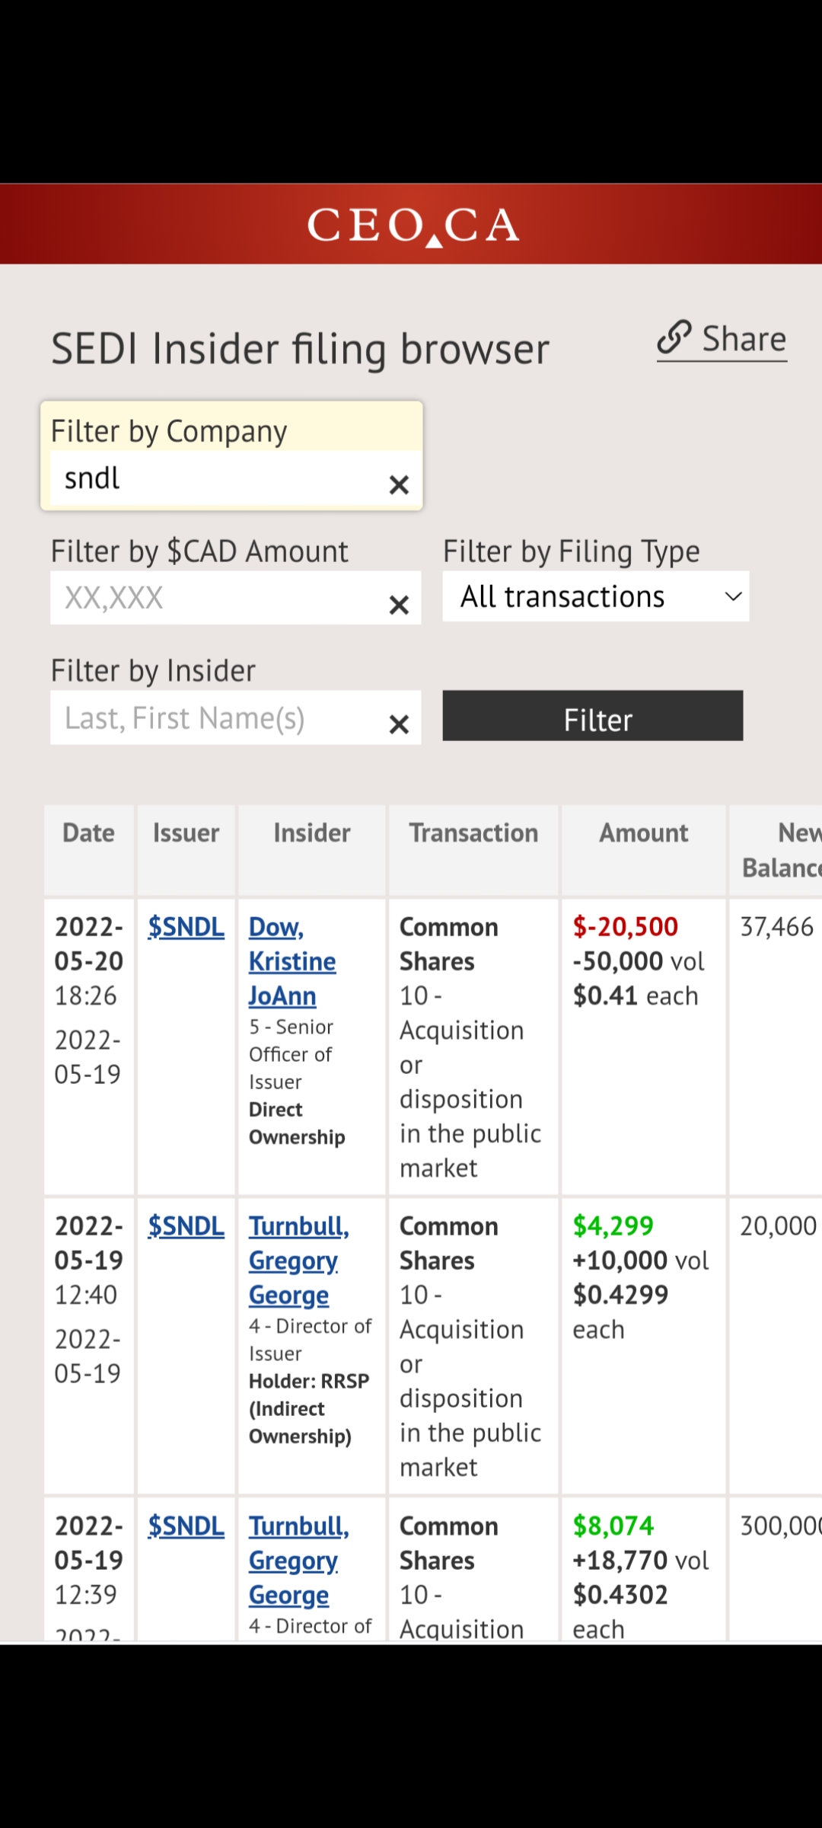Click the Transaction column header
Viewport: 822px width, 1828px height.
pos(473,833)
